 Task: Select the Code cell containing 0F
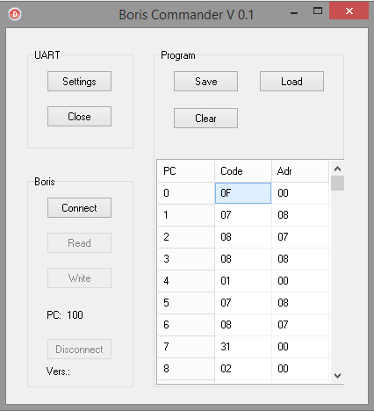(243, 193)
